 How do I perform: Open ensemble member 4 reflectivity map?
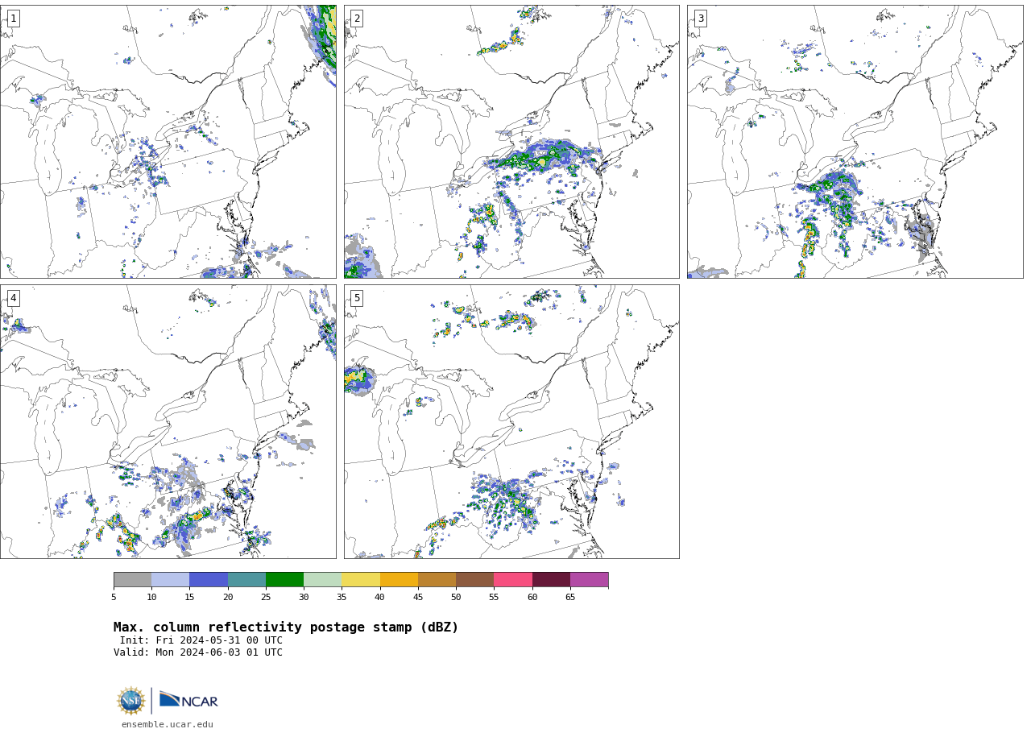click(168, 421)
